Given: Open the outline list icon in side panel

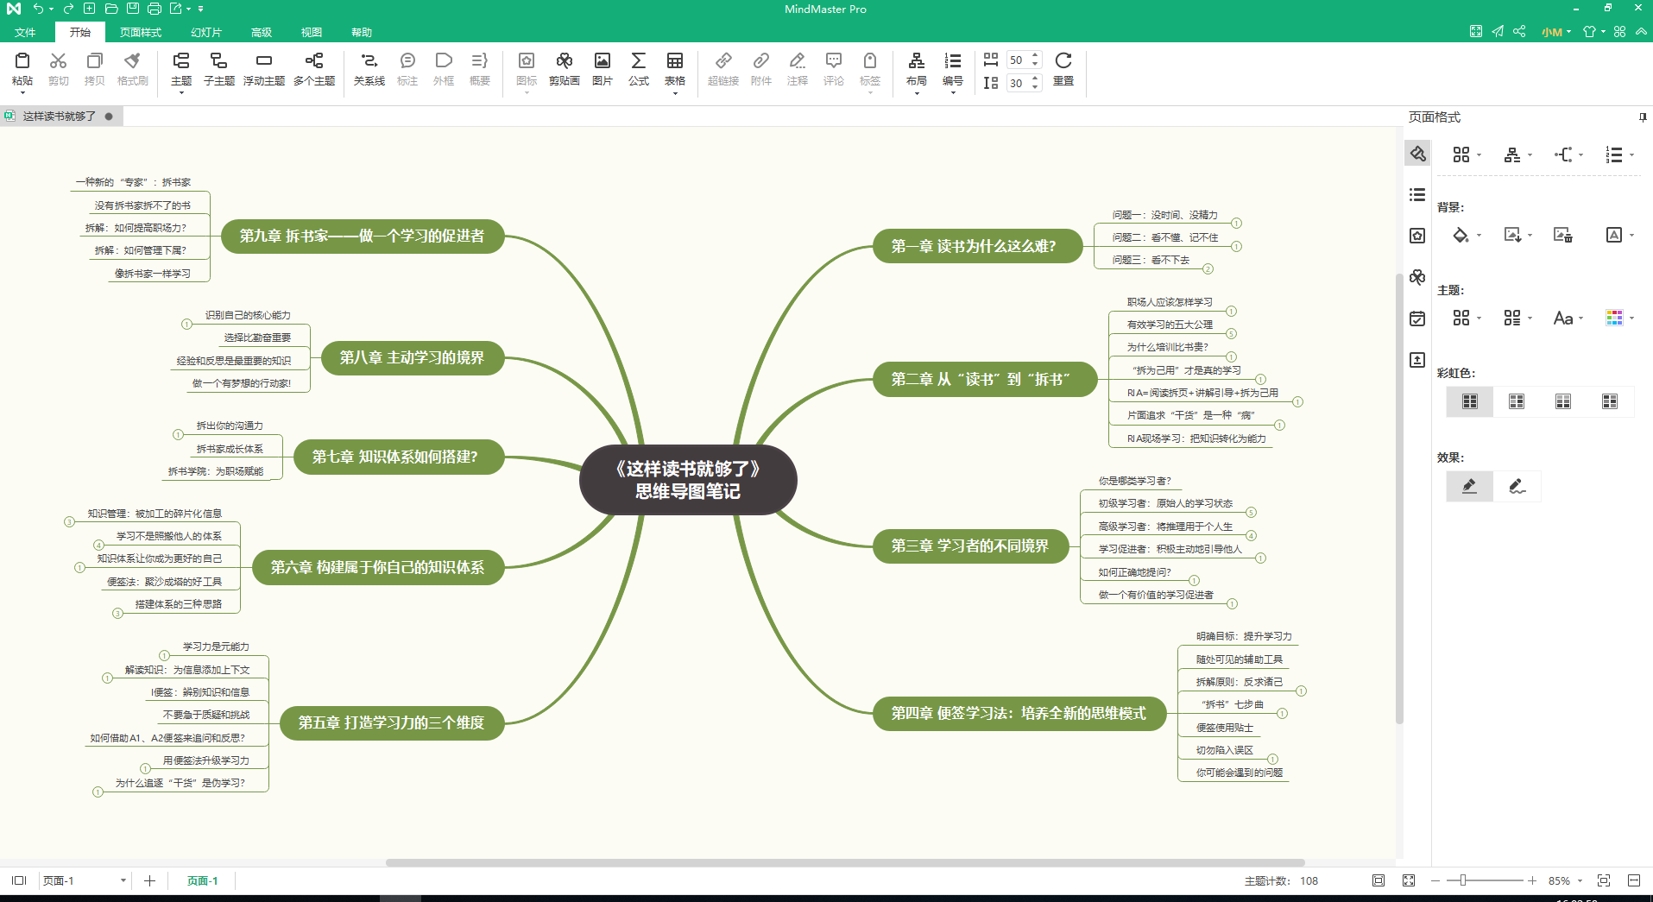Looking at the screenshot, I should coord(1417,195).
